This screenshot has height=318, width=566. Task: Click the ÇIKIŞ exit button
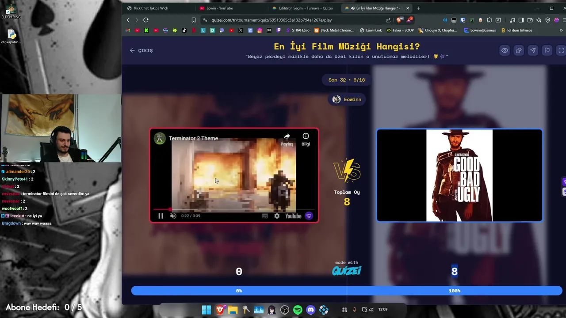coord(141,50)
